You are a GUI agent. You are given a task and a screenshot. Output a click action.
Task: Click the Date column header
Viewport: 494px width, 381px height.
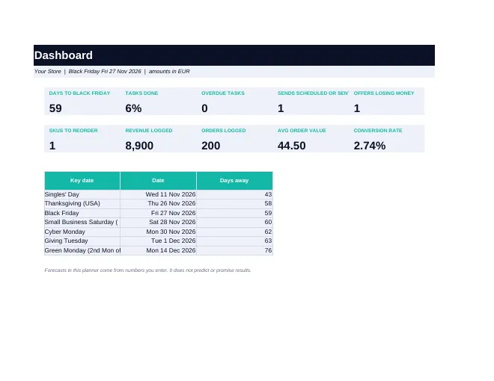tap(158, 181)
